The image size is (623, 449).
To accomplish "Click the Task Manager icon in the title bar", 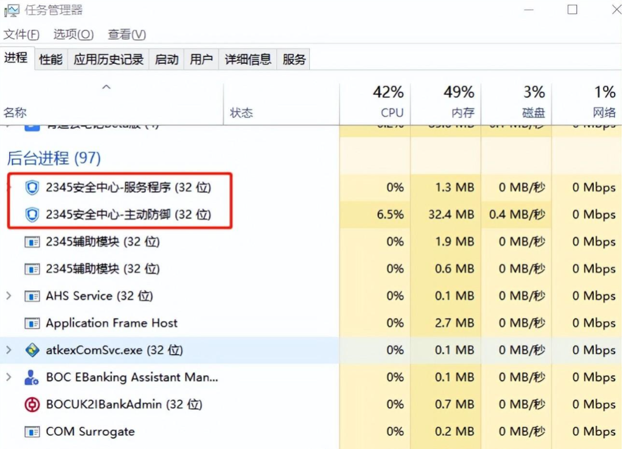I will [11, 10].
